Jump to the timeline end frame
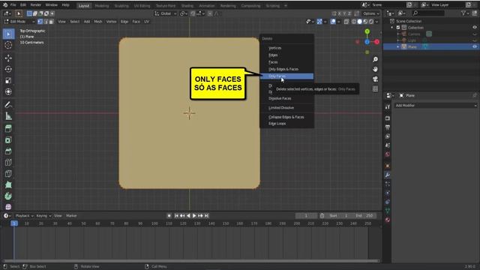The height and width of the screenshot is (270, 480). tap(207, 216)
